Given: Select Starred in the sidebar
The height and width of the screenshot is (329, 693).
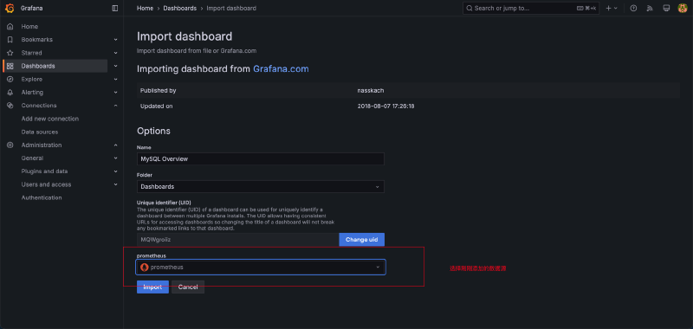Looking at the screenshot, I should click(31, 53).
